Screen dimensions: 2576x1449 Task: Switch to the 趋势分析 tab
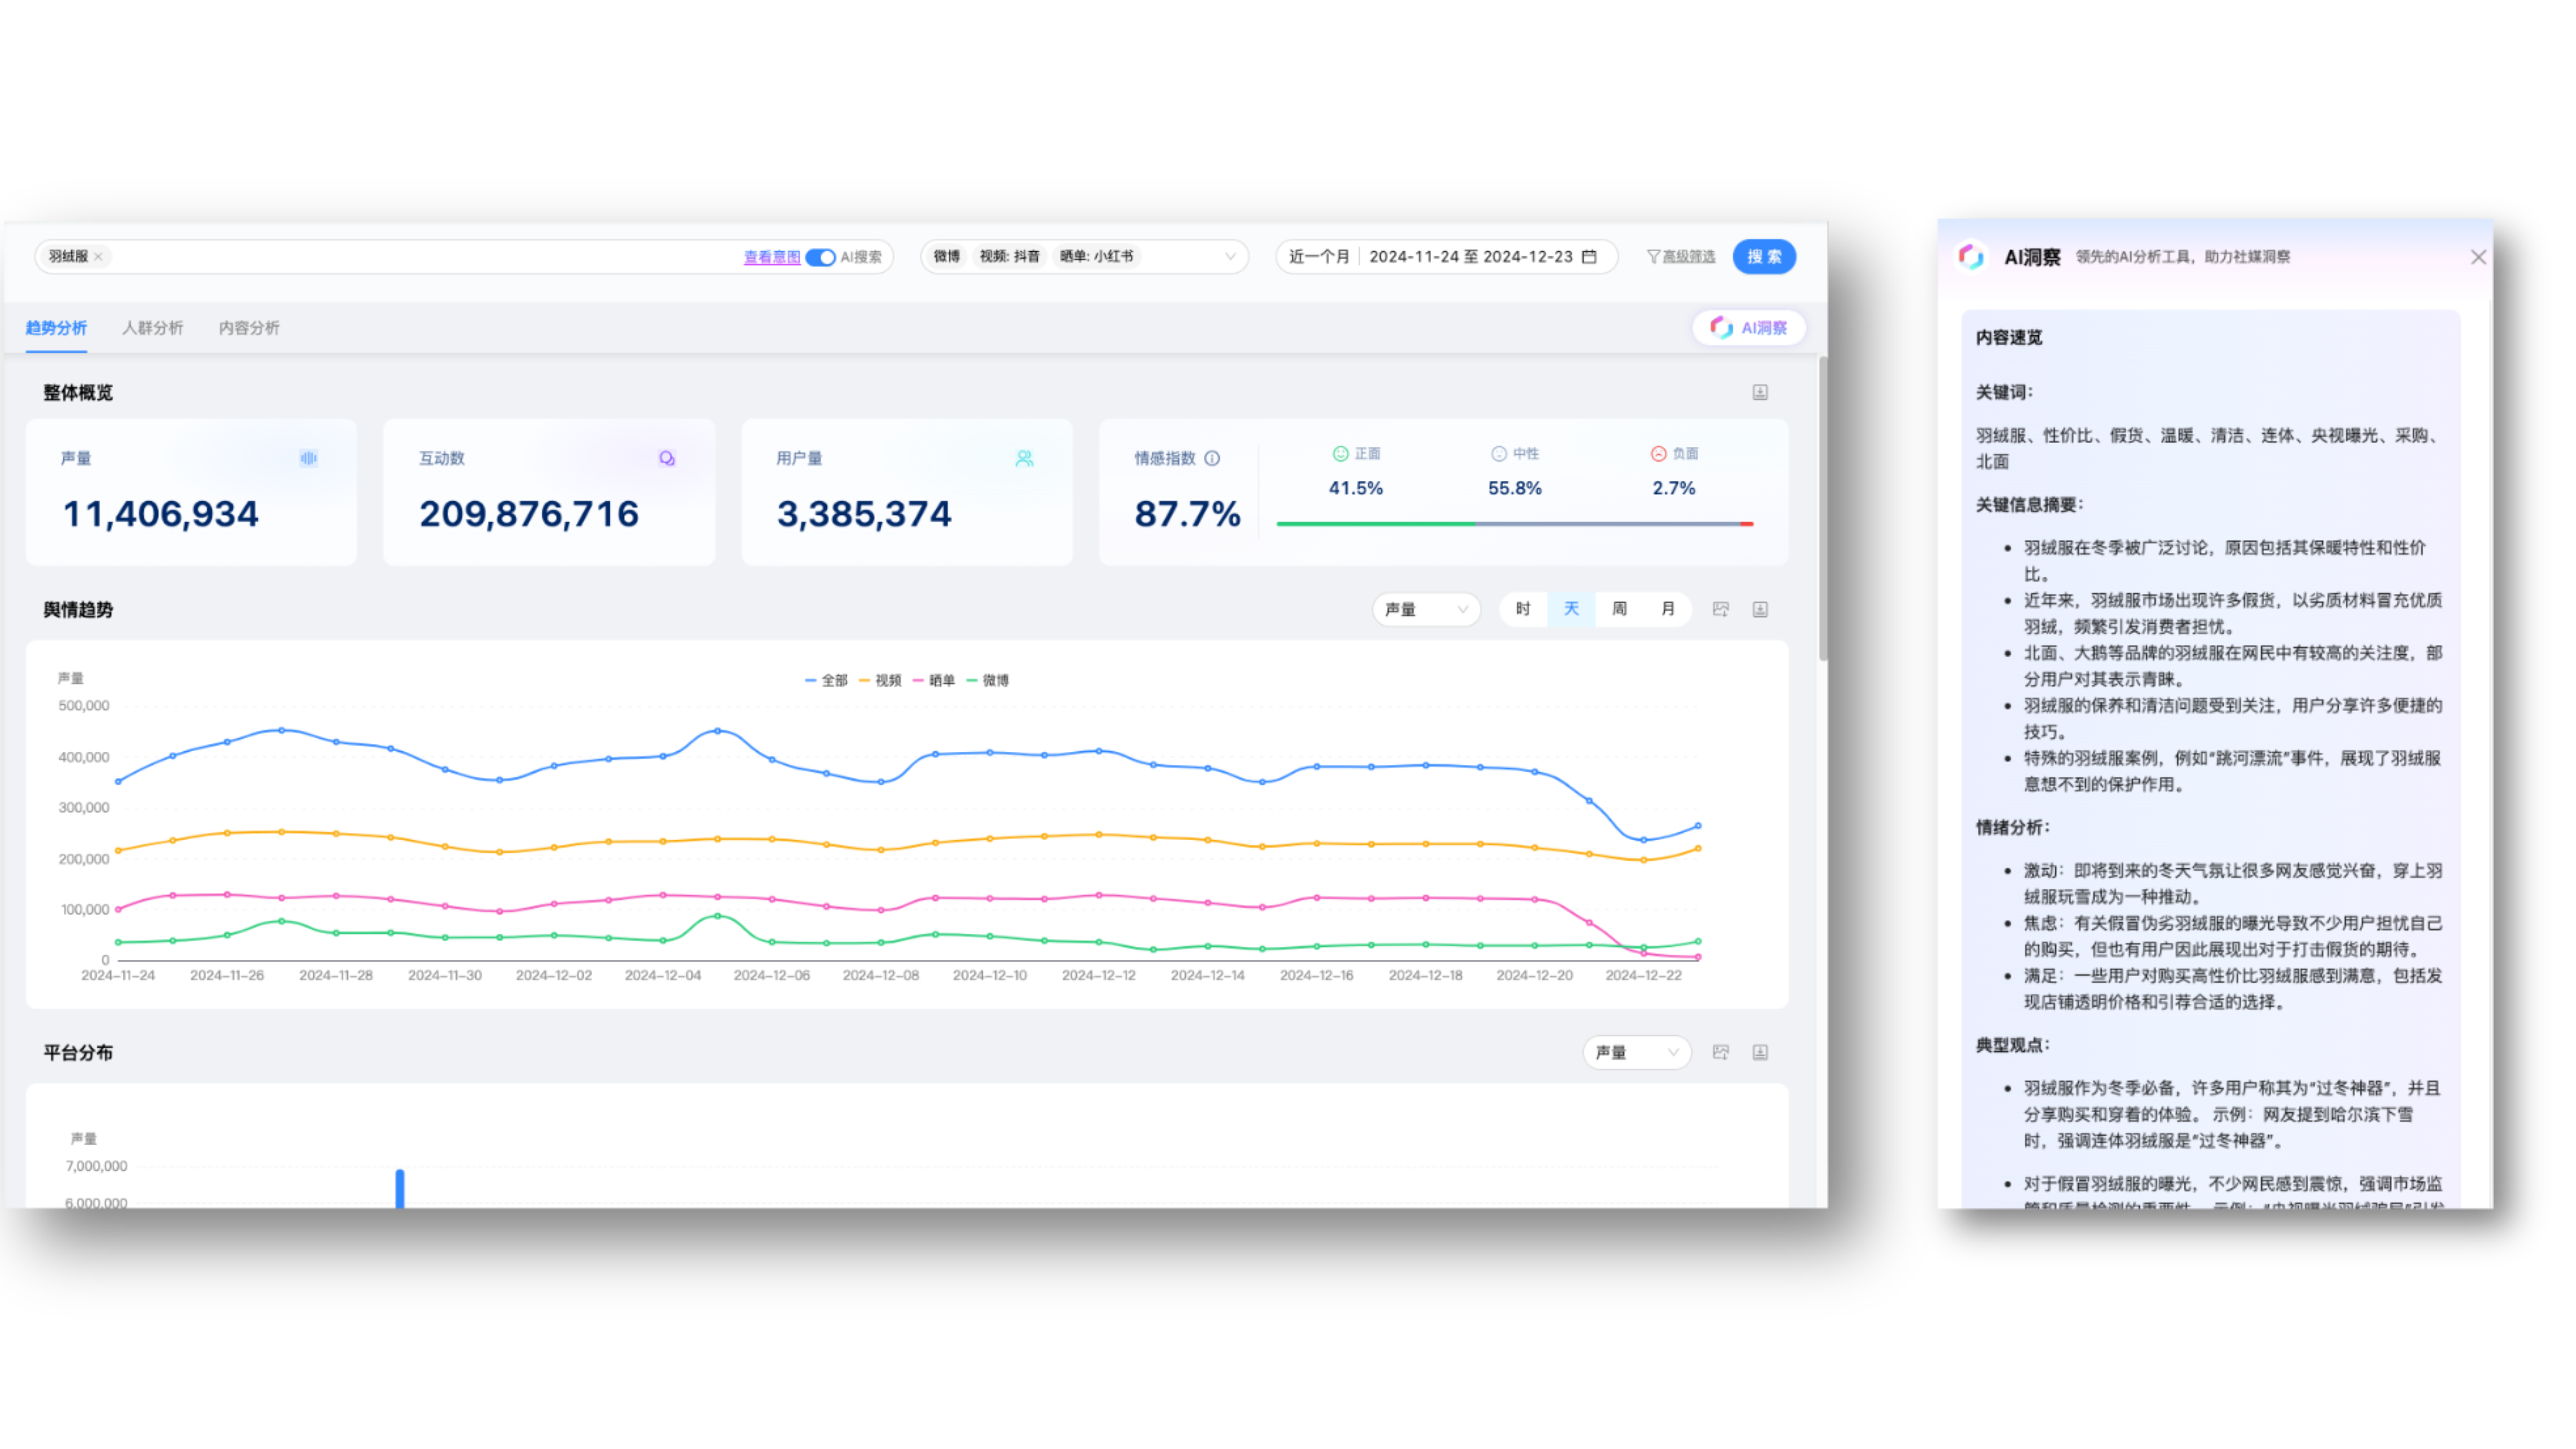coord(56,328)
